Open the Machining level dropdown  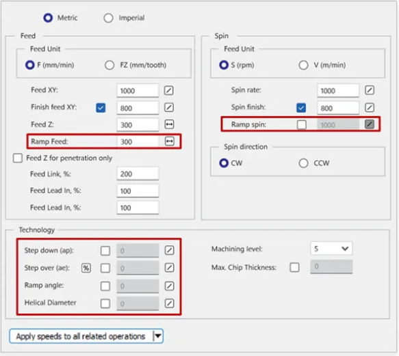(x=331, y=249)
